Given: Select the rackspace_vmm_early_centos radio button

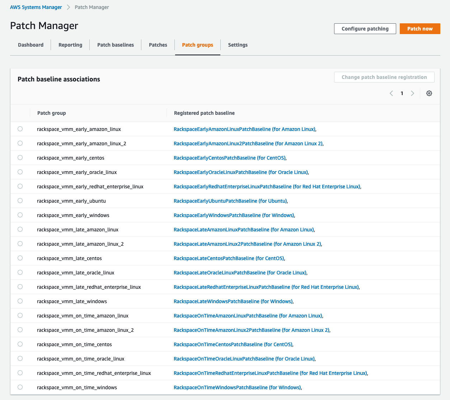Looking at the screenshot, I should coord(20,157).
